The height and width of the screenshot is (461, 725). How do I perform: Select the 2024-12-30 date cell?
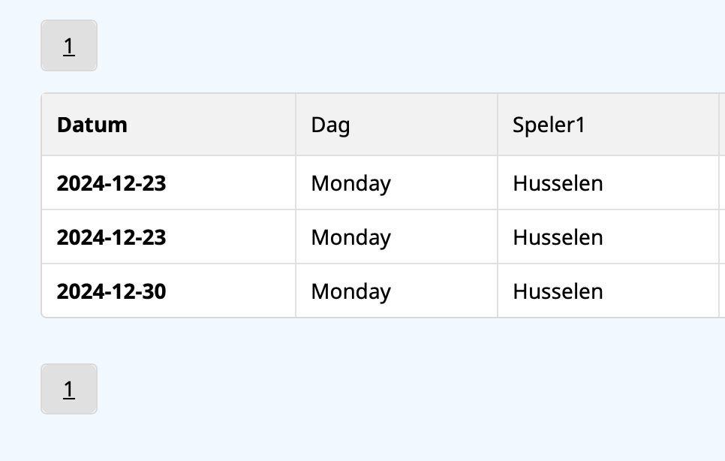click(111, 291)
